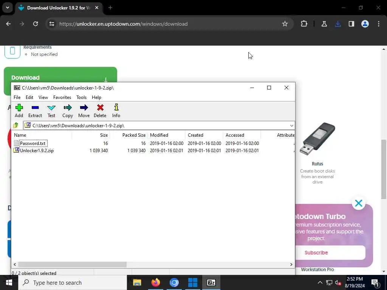Open the Info toolbar icon
387x290 pixels.
pyautogui.click(x=116, y=111)
